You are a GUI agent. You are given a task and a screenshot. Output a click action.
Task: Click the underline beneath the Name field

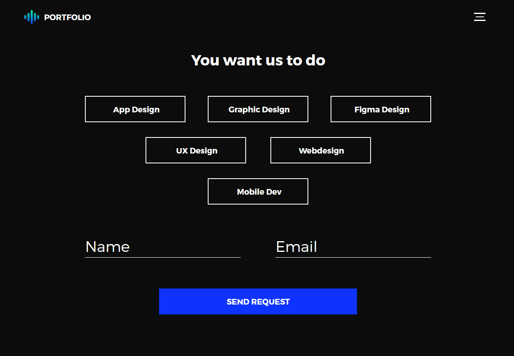pyautogui.click(x=163, y=257)
